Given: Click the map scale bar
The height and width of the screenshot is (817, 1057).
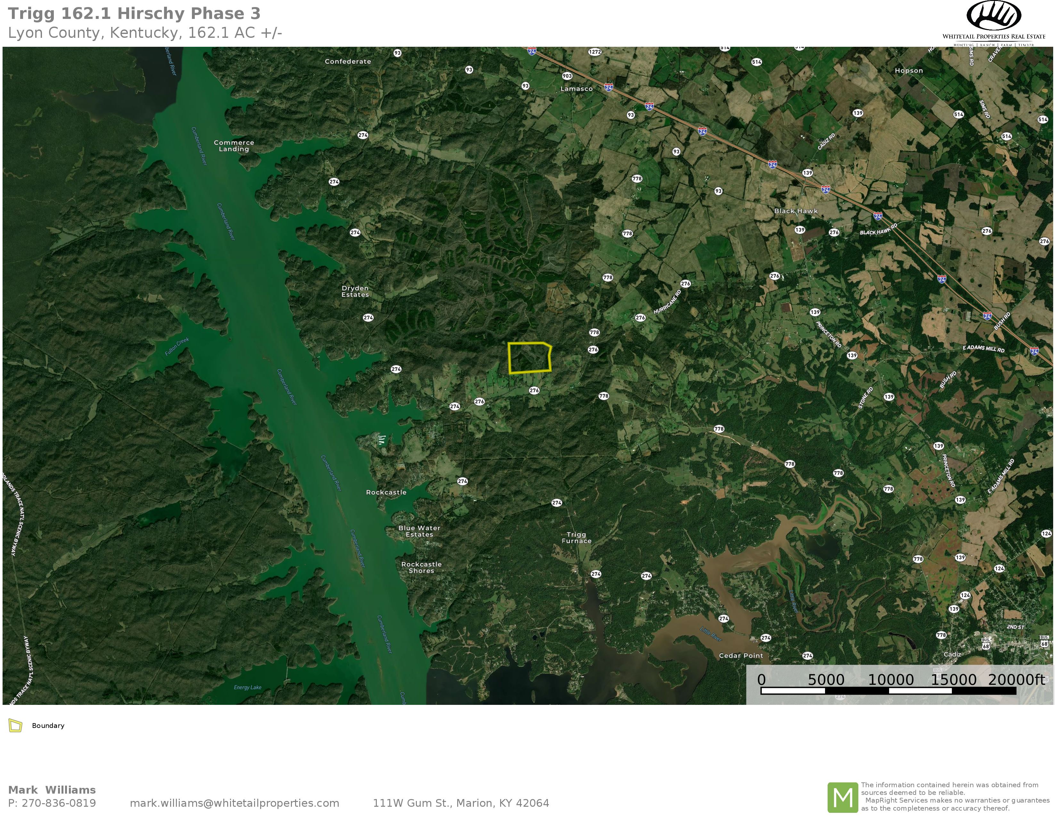Looking at the screenshot, I should (888, 691).
